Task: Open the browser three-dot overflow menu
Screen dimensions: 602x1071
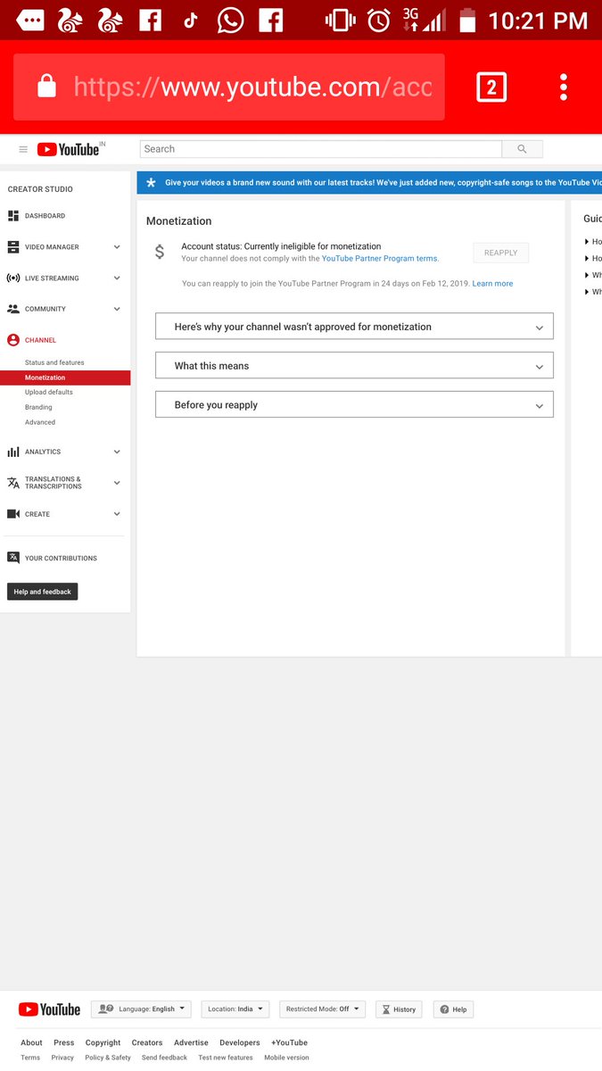Action: (564, 87)
